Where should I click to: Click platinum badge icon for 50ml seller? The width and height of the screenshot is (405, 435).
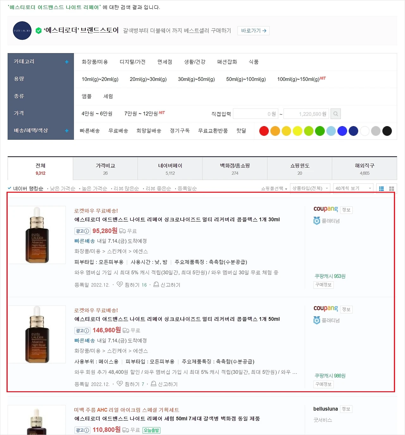click(x=317, y=320)
